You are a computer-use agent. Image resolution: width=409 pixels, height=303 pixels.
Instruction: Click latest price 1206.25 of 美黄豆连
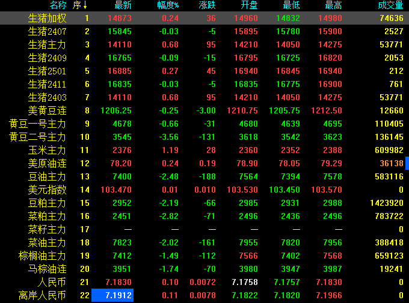point(116,110)
